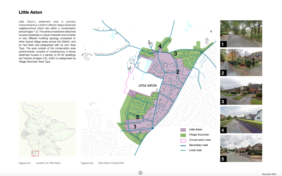Click the Little Aston page heading
The height and width of the screenshot is (176, 282).
[30, 12]
